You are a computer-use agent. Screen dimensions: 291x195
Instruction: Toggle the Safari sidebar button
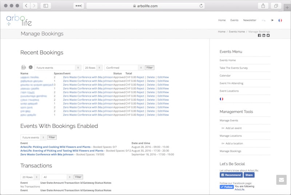tap(46, 6)
